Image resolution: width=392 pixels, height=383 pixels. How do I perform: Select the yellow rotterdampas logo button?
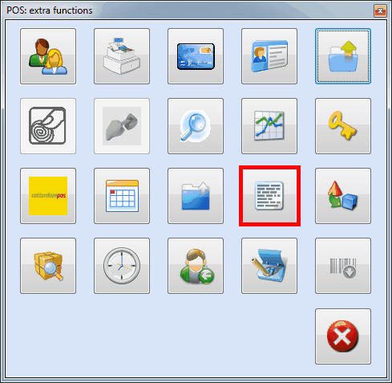[48, 196]
